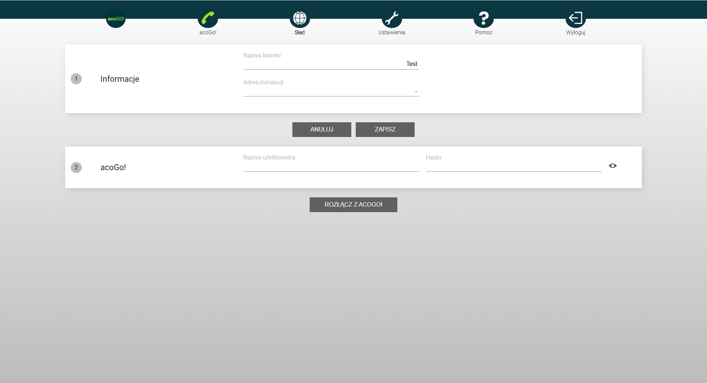Select the 'Pomoc' text label in menu
Viewport: 707px width, 383px height.
click(x=483, y=32)
